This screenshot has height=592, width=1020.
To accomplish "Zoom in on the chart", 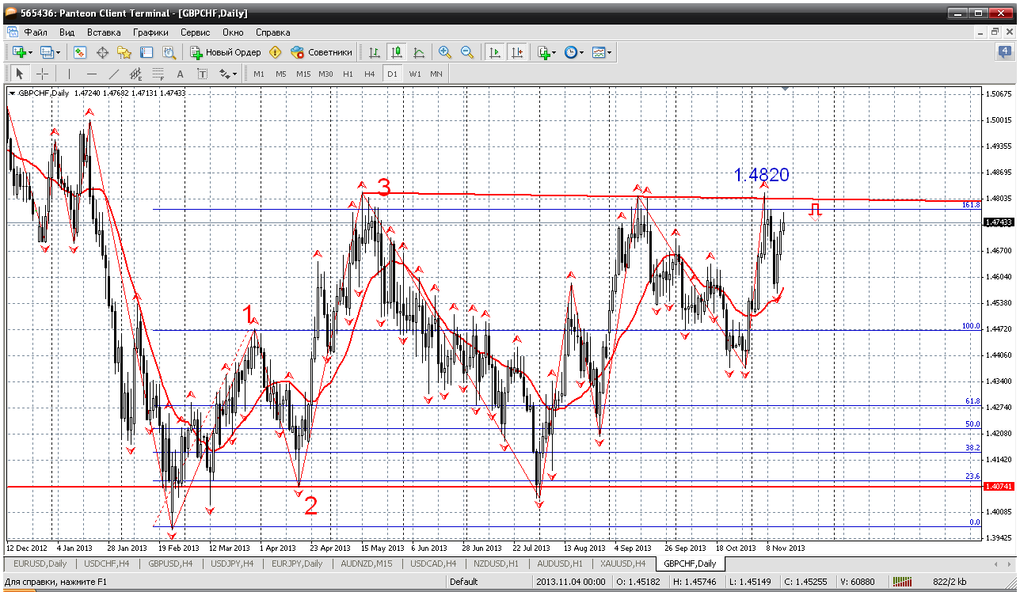I will 445,52.
